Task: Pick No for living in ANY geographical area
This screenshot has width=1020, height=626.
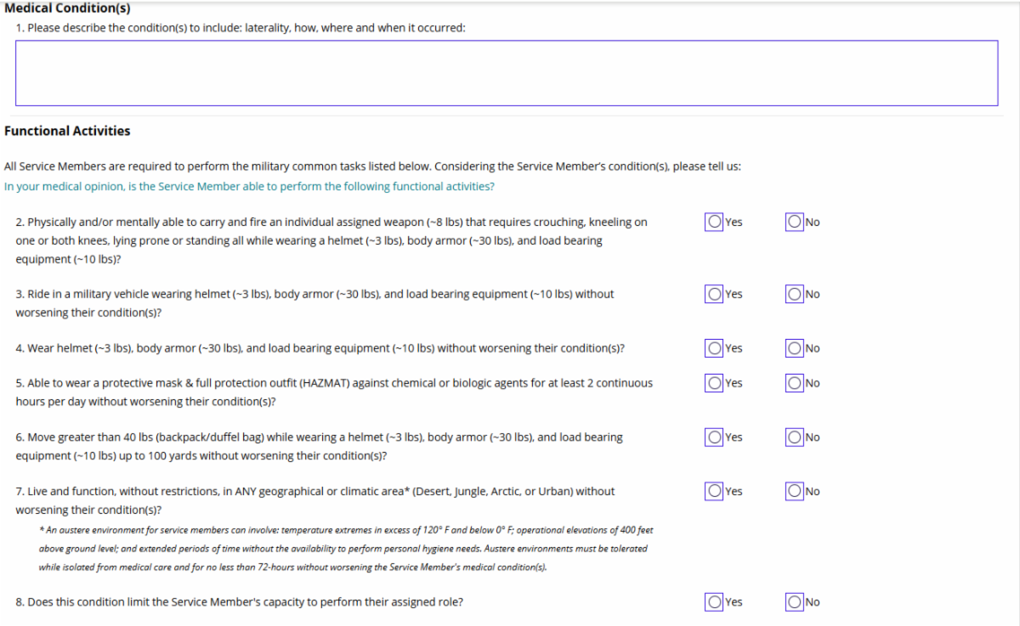Action: point(795,491)
